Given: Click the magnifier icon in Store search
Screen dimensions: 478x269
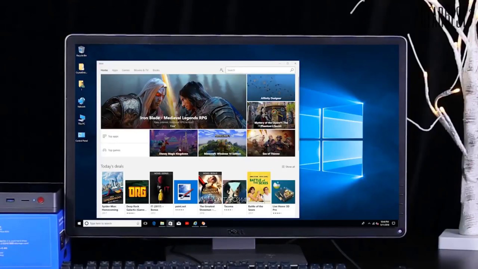Looking at the screenshot, I should click(292, 70).
